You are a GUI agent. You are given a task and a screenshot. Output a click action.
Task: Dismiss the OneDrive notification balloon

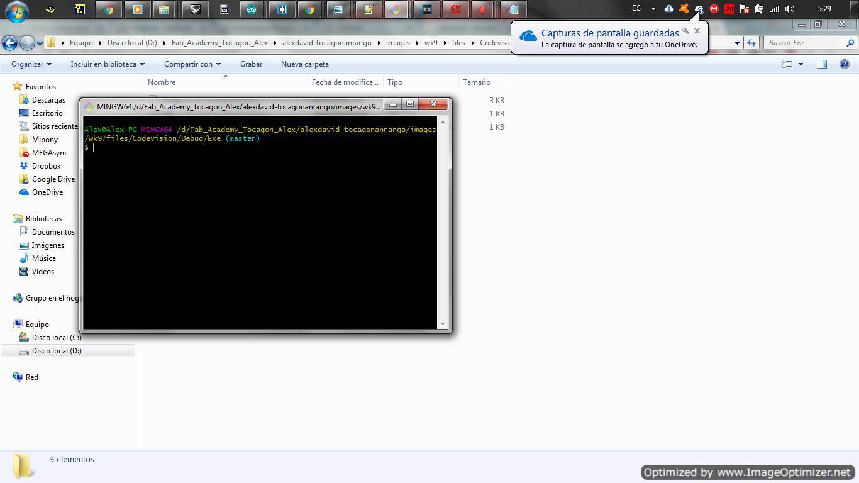tap(697, 30)
